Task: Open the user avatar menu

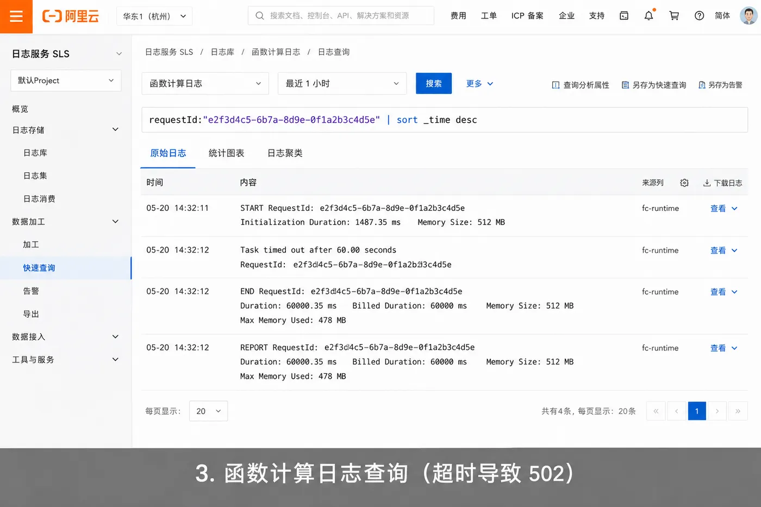Action: [x=748, y=15]
